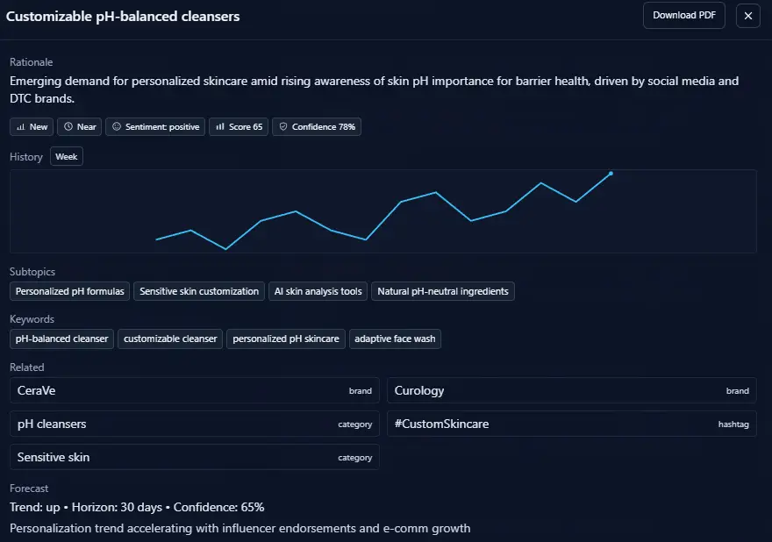Image resolution: width=772 pixels, height=542 pixels.
Task: Click the latest data point on chart
Action: point(611,174)
